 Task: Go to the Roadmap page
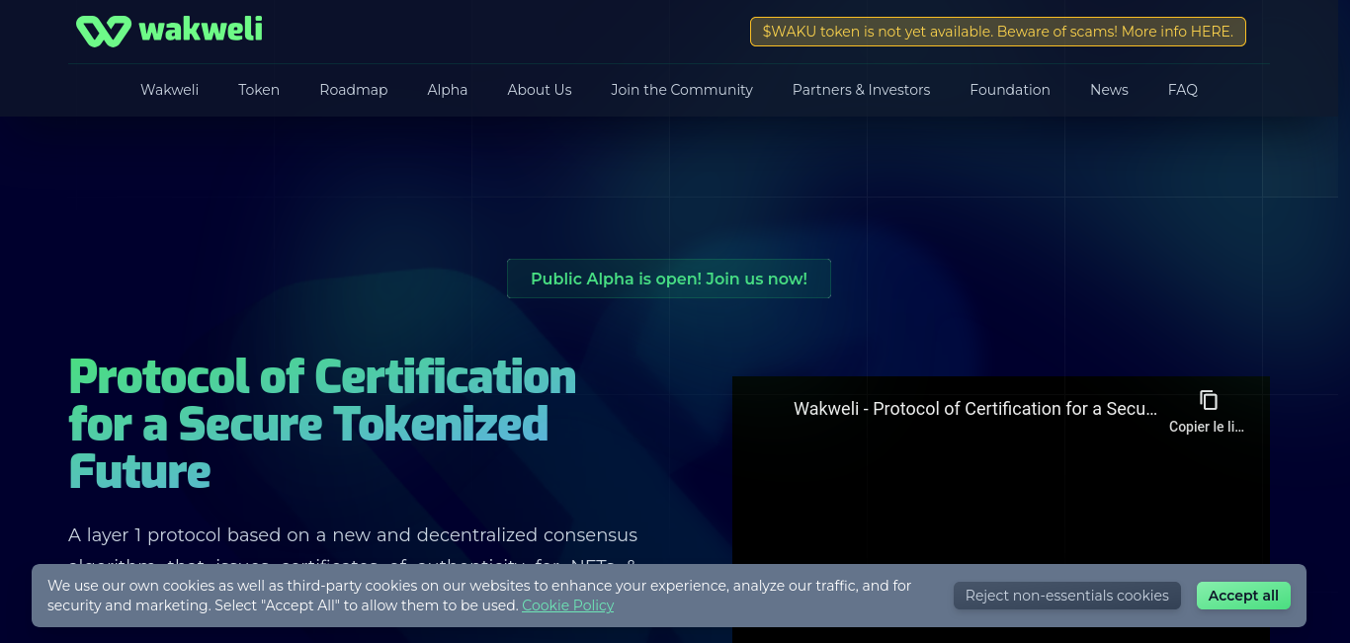point(354,90)
